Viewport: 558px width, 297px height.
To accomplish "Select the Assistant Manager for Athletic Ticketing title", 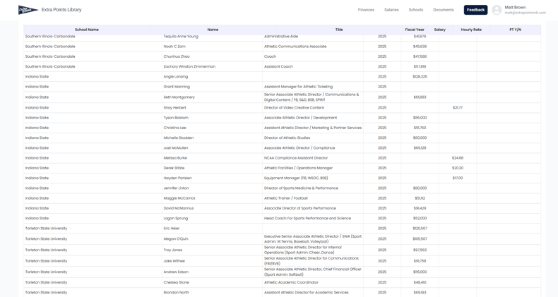I will coord(298,87).
